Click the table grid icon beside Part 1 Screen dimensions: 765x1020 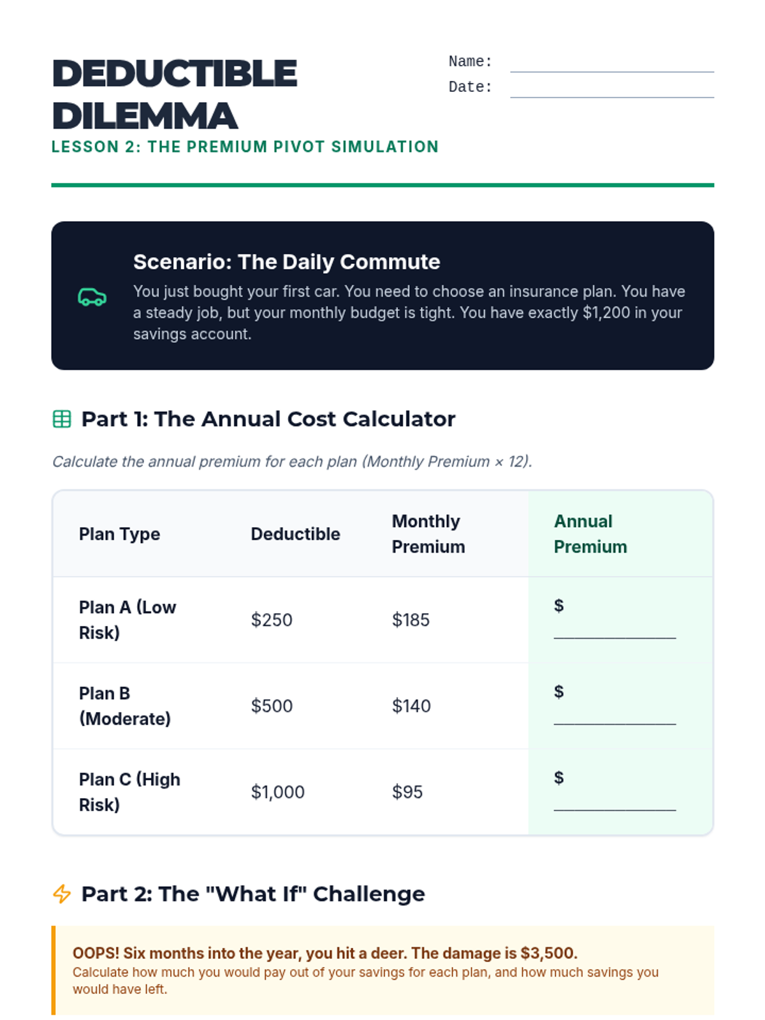click(62, 419)
